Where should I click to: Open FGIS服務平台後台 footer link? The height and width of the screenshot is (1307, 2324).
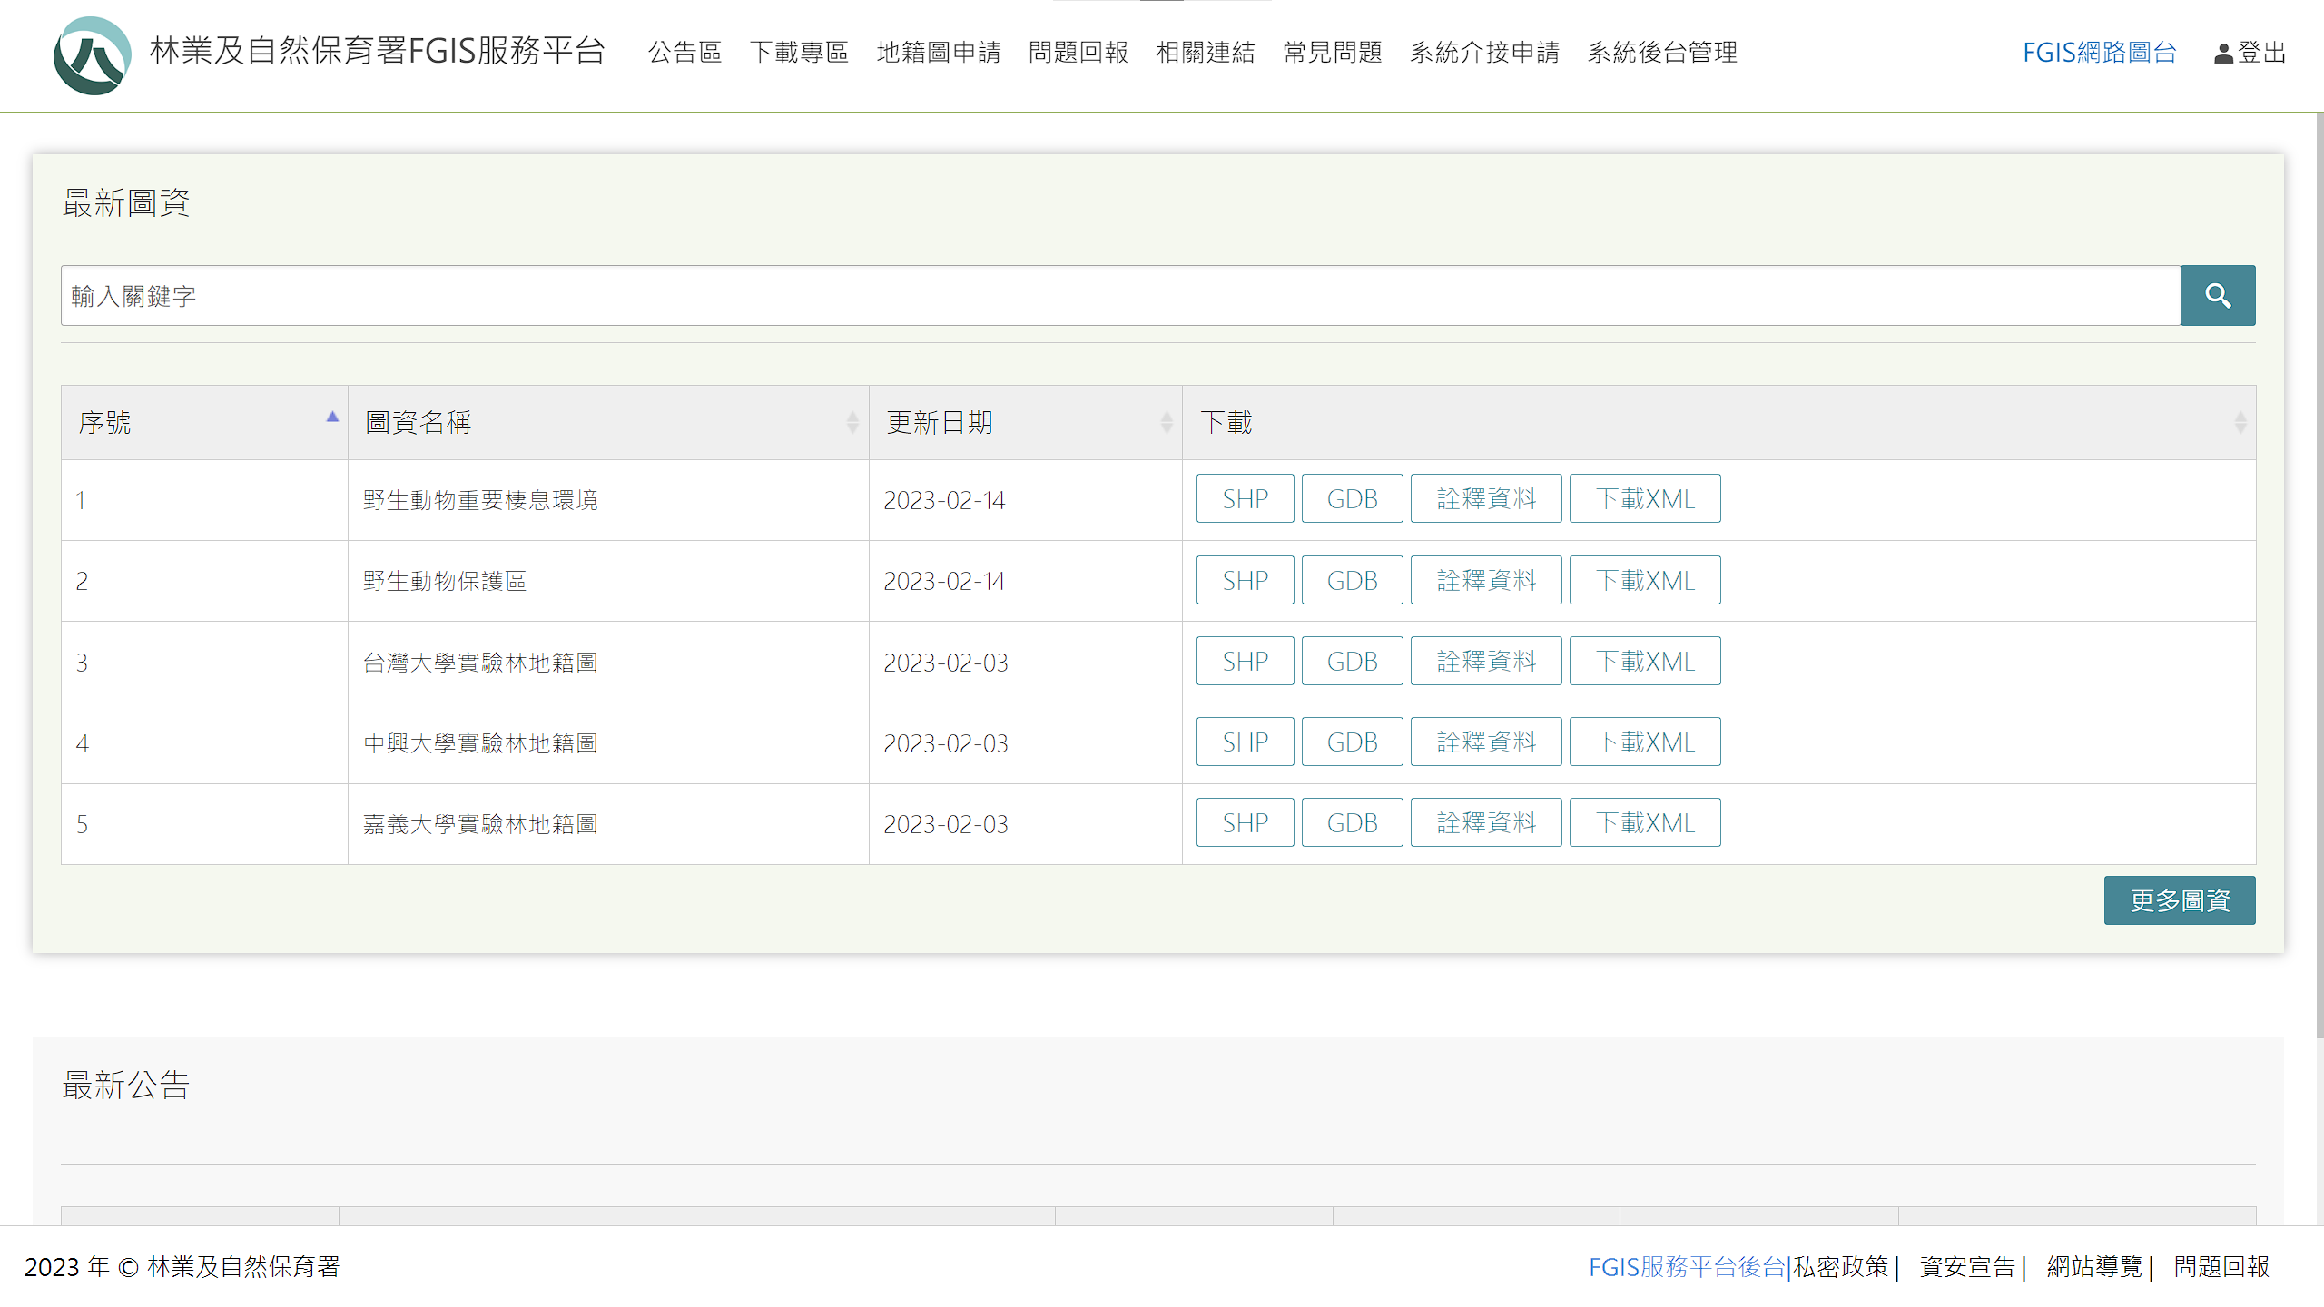click(1687, 1266)
